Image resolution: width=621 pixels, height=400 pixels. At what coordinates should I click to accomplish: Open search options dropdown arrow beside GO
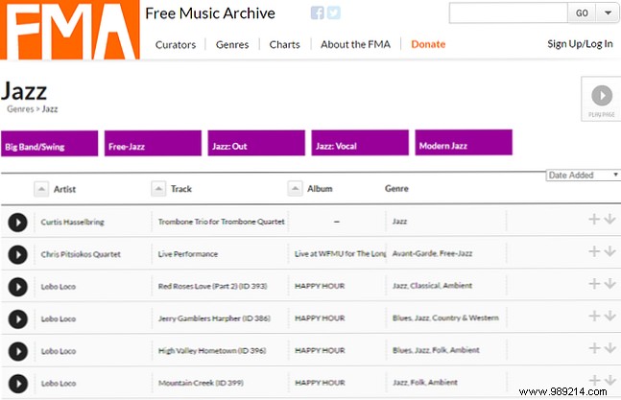coord(608,13)
